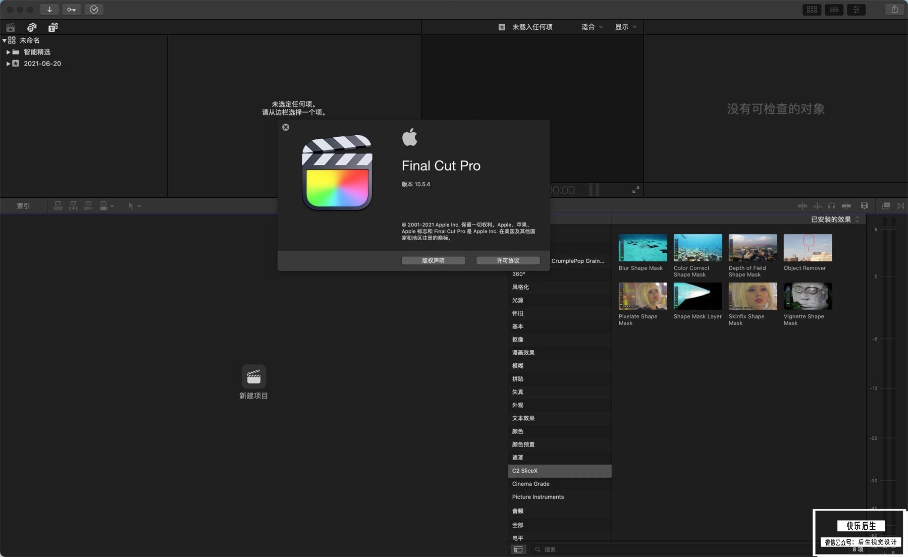Expand the 2021-06-20 event triangle
The width and height of the screenshot is (908, 557).
(x=8, y=64)
